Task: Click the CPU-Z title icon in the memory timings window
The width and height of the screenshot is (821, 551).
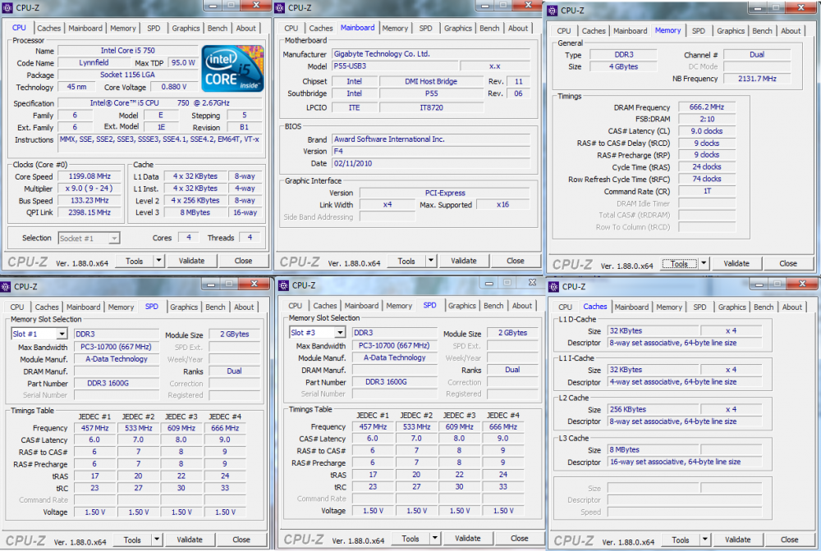Action: click(553, 11)
